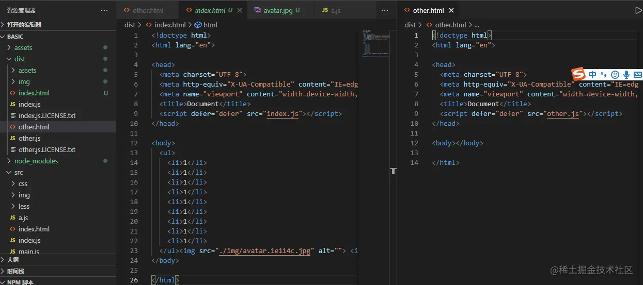The height and width of the screenshot is (285, 643).
Task: Click the Run triangle icon in right editor
Action: point(638,10)
